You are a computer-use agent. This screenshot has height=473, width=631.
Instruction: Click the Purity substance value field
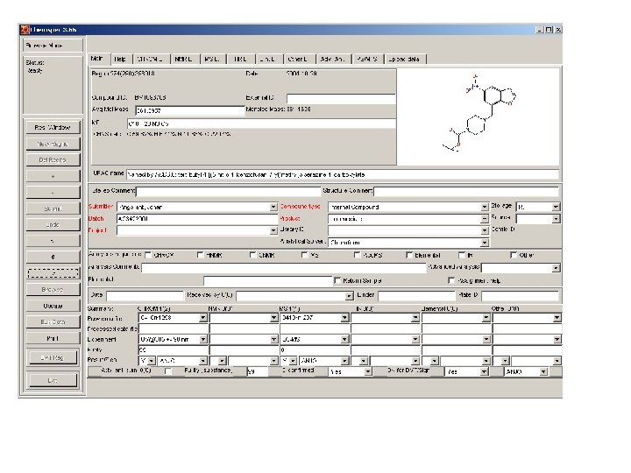click(x=258, y=372)
